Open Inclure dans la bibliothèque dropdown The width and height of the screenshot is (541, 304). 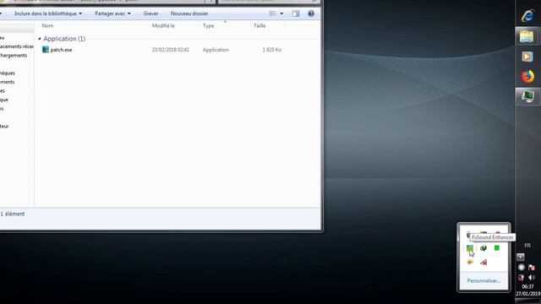click(48, 14)
